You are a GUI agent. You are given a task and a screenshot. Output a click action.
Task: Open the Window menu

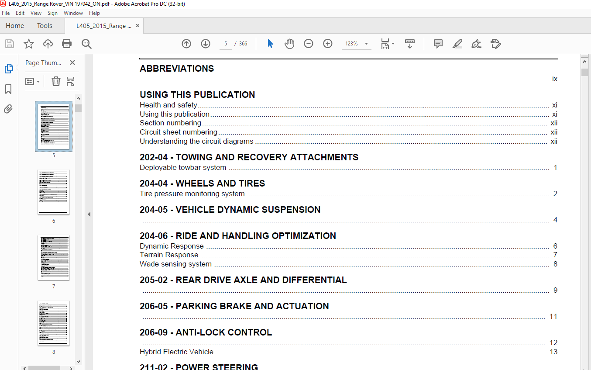(x=73, y=13)
